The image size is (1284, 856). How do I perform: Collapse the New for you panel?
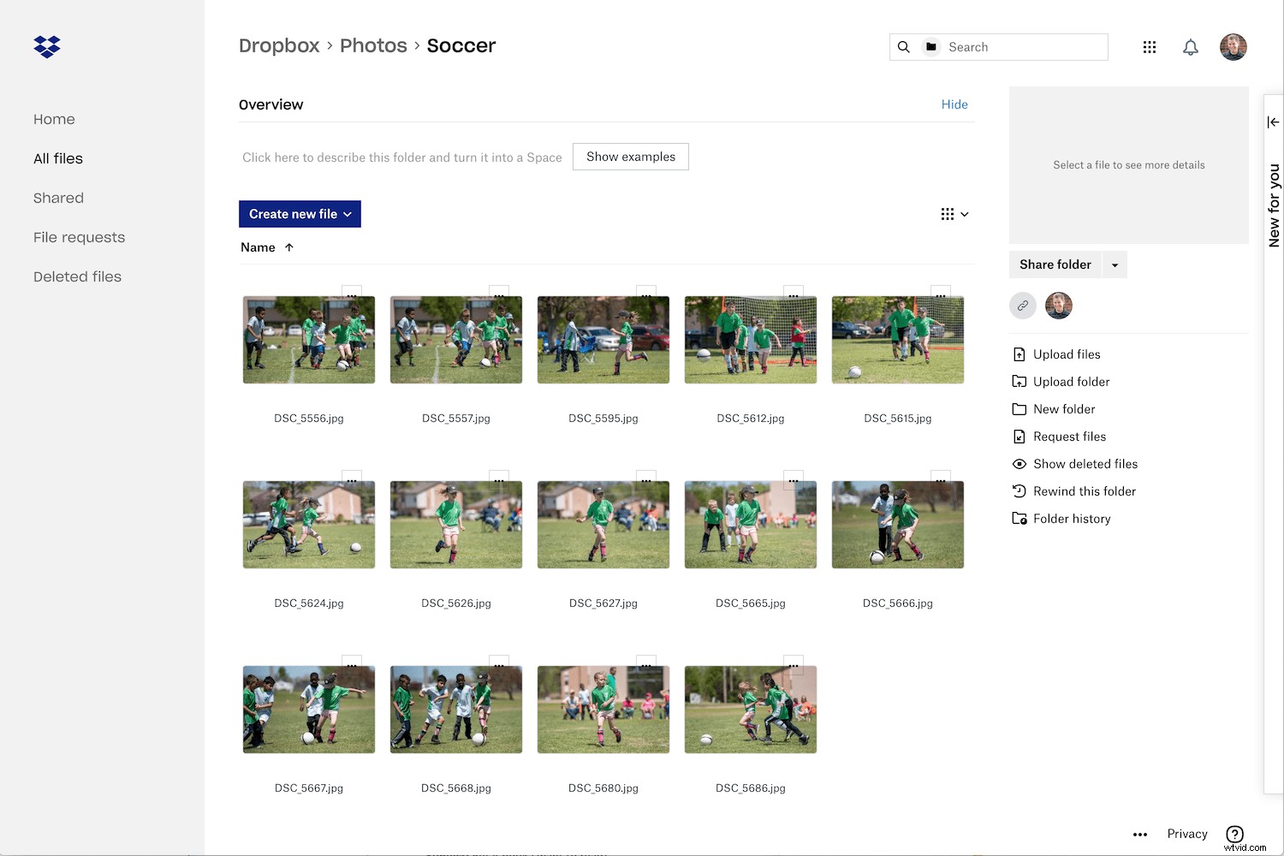pos(1273,122)
